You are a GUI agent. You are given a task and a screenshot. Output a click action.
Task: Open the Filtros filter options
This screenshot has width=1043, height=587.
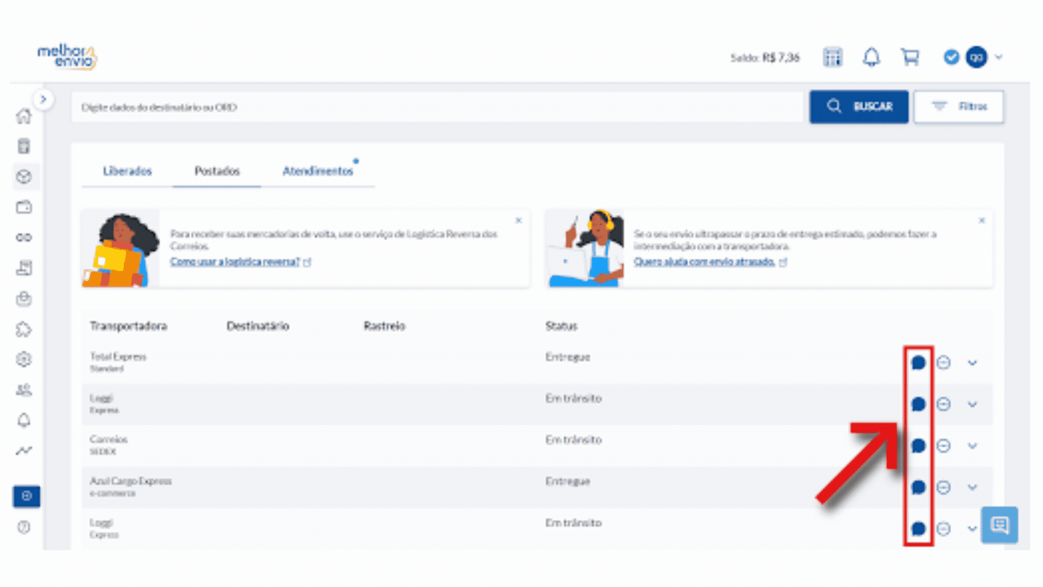(959, 107)
